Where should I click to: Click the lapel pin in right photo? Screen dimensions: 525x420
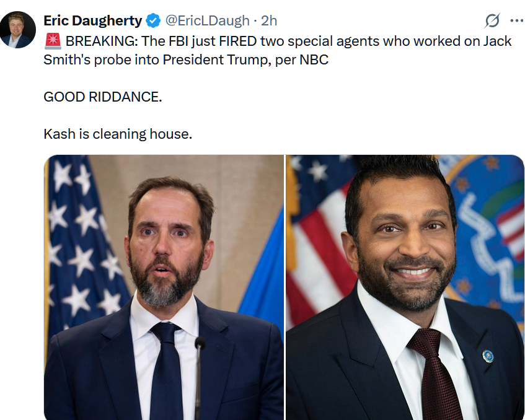(488, 356)
